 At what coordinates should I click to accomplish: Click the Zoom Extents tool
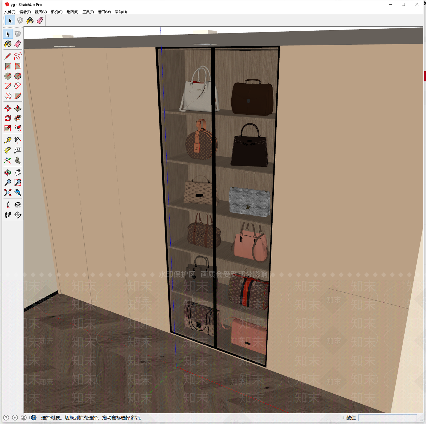click(8, 192)
